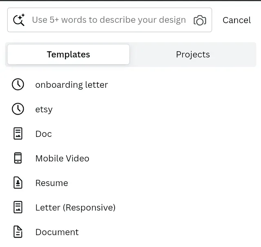Click the Mobile Video phone icon
This screenshot has height=247, width=261.
[18, 158]
